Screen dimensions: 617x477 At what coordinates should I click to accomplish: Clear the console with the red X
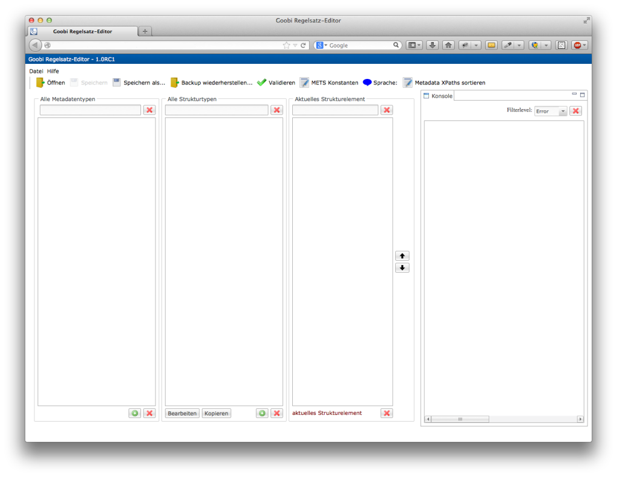(x=575, y=111)
